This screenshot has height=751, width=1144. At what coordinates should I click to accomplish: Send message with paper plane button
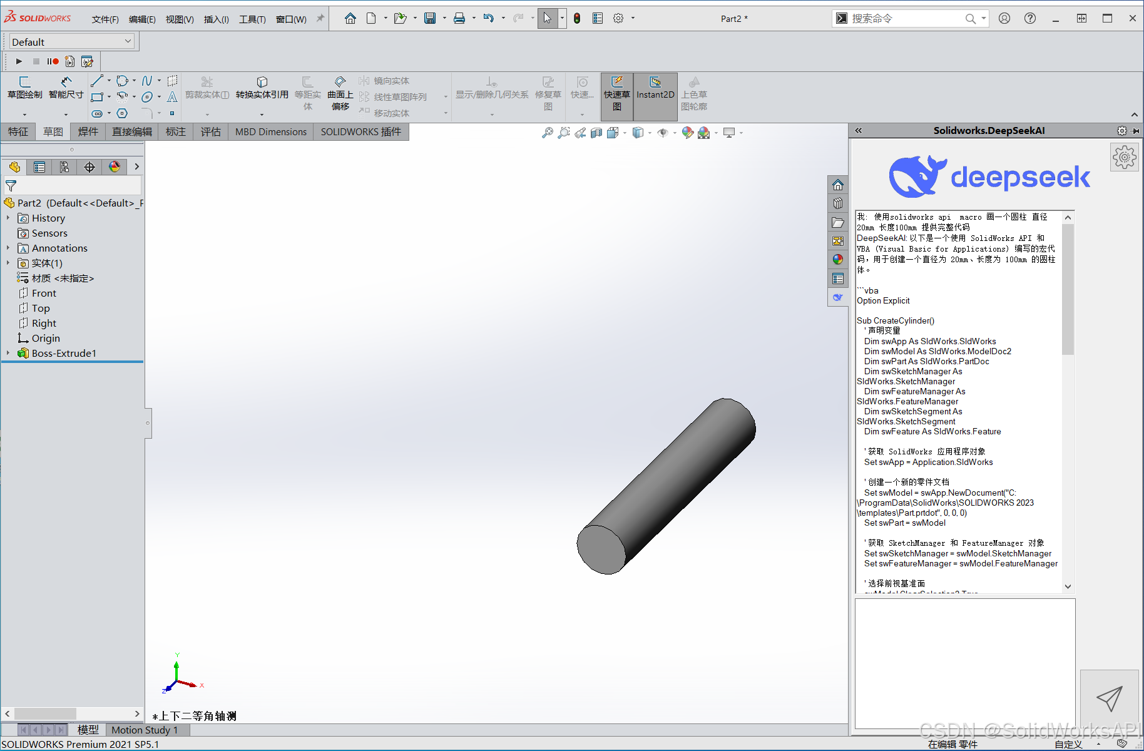[x=1109, y=699]
